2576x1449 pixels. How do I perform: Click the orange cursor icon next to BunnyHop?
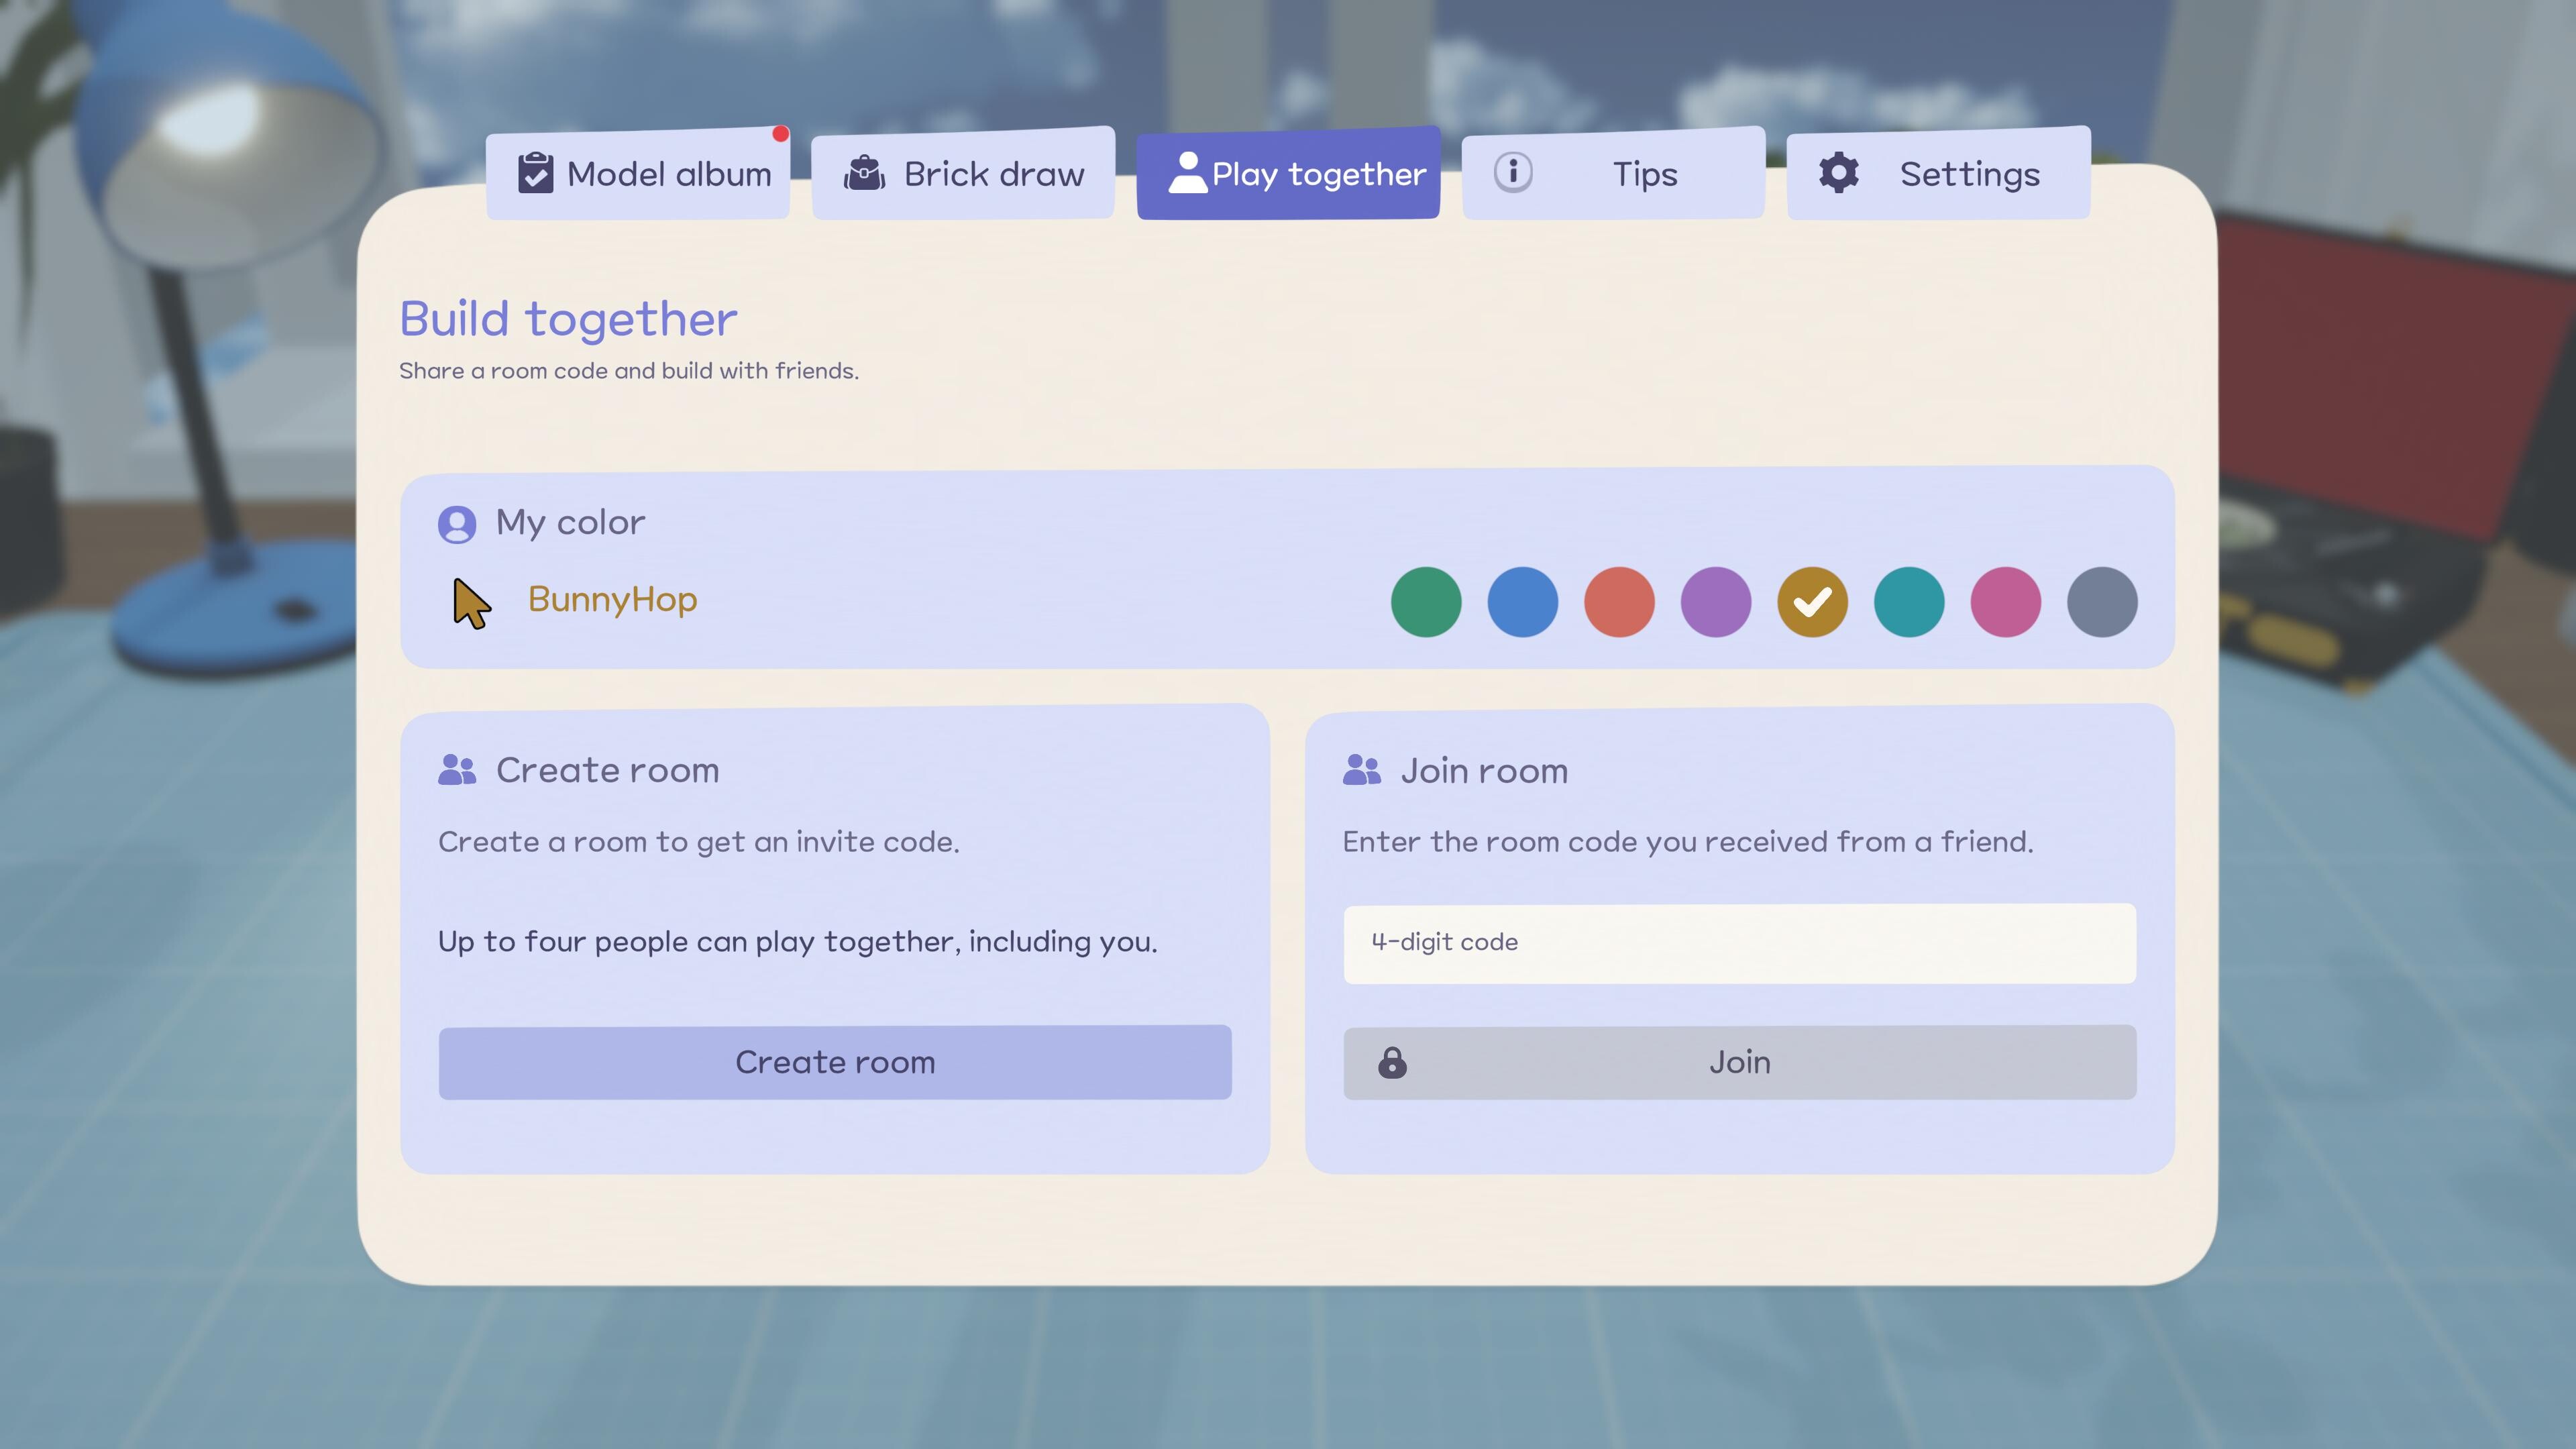point(471,603)
